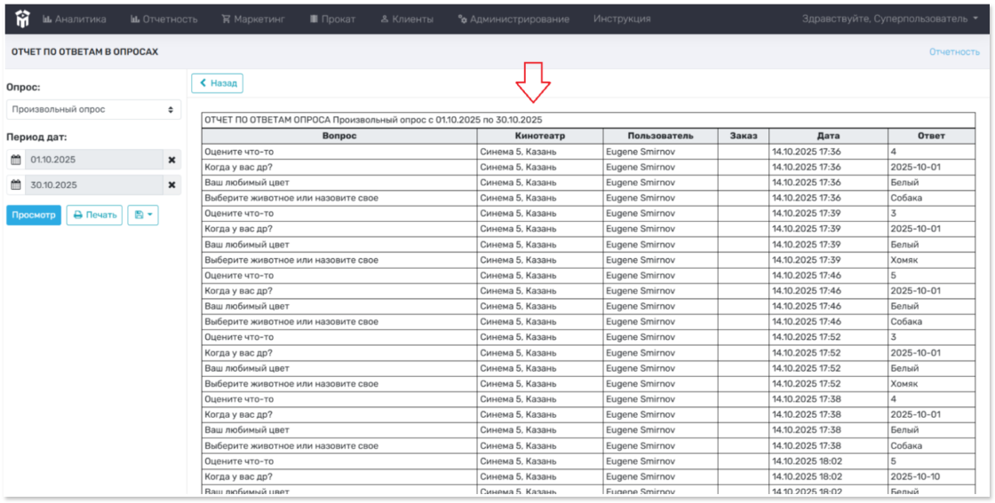The height and width of the screenshot is (503, 995).
Task: Open the Маркетинг menu
Action: coord(253,19)
